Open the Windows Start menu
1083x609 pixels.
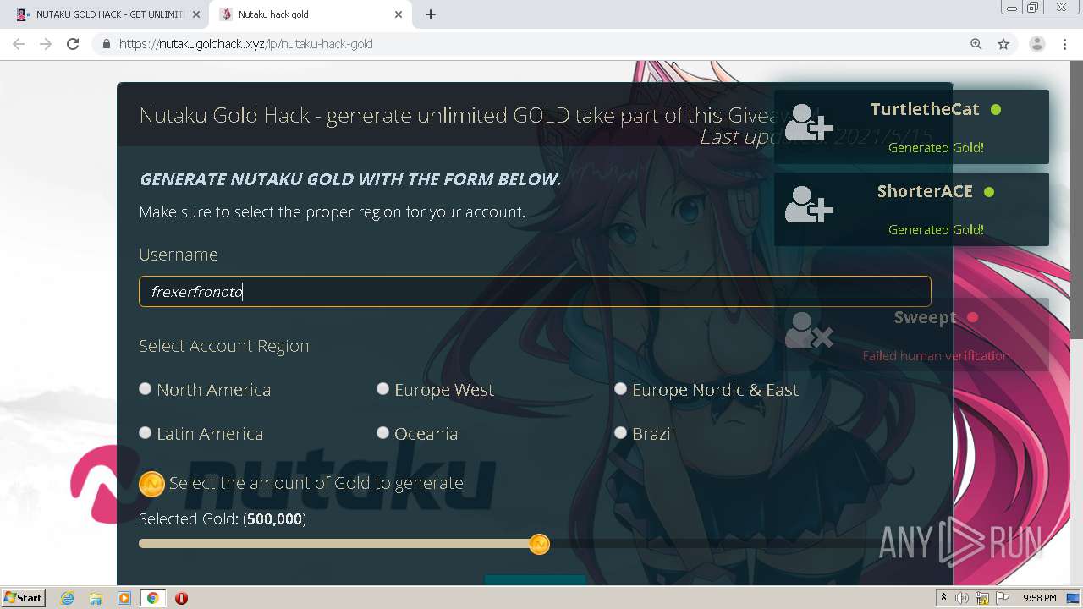pos(24,598)
